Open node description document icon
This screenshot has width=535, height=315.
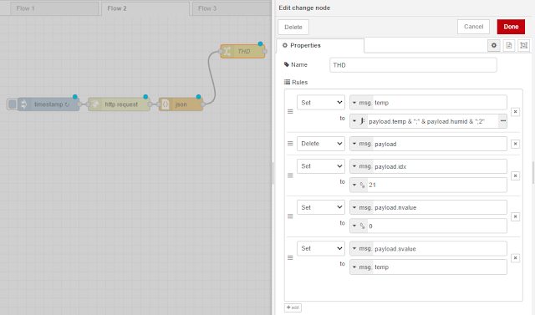point(509,45)
